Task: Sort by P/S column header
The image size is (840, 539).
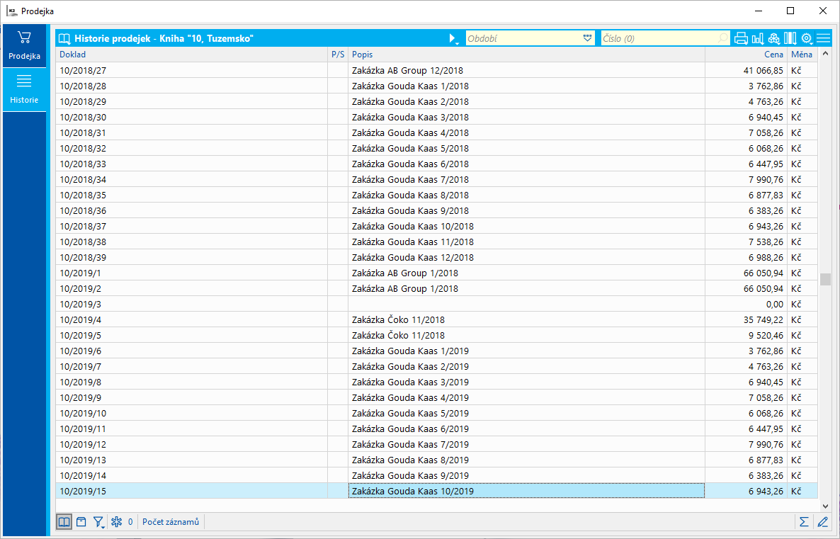Action: click(338, 55)
